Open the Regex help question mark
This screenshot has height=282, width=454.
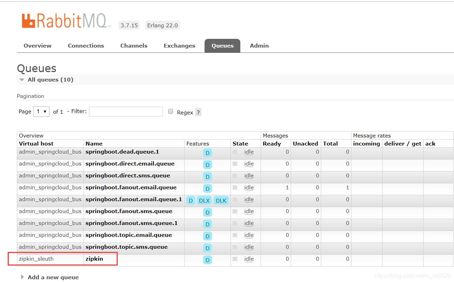[198, 112]
